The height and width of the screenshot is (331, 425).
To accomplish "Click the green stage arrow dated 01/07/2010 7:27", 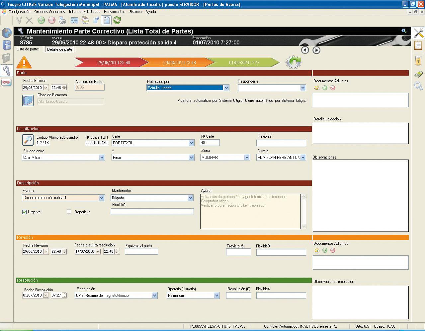I will (x=243, y=62).
